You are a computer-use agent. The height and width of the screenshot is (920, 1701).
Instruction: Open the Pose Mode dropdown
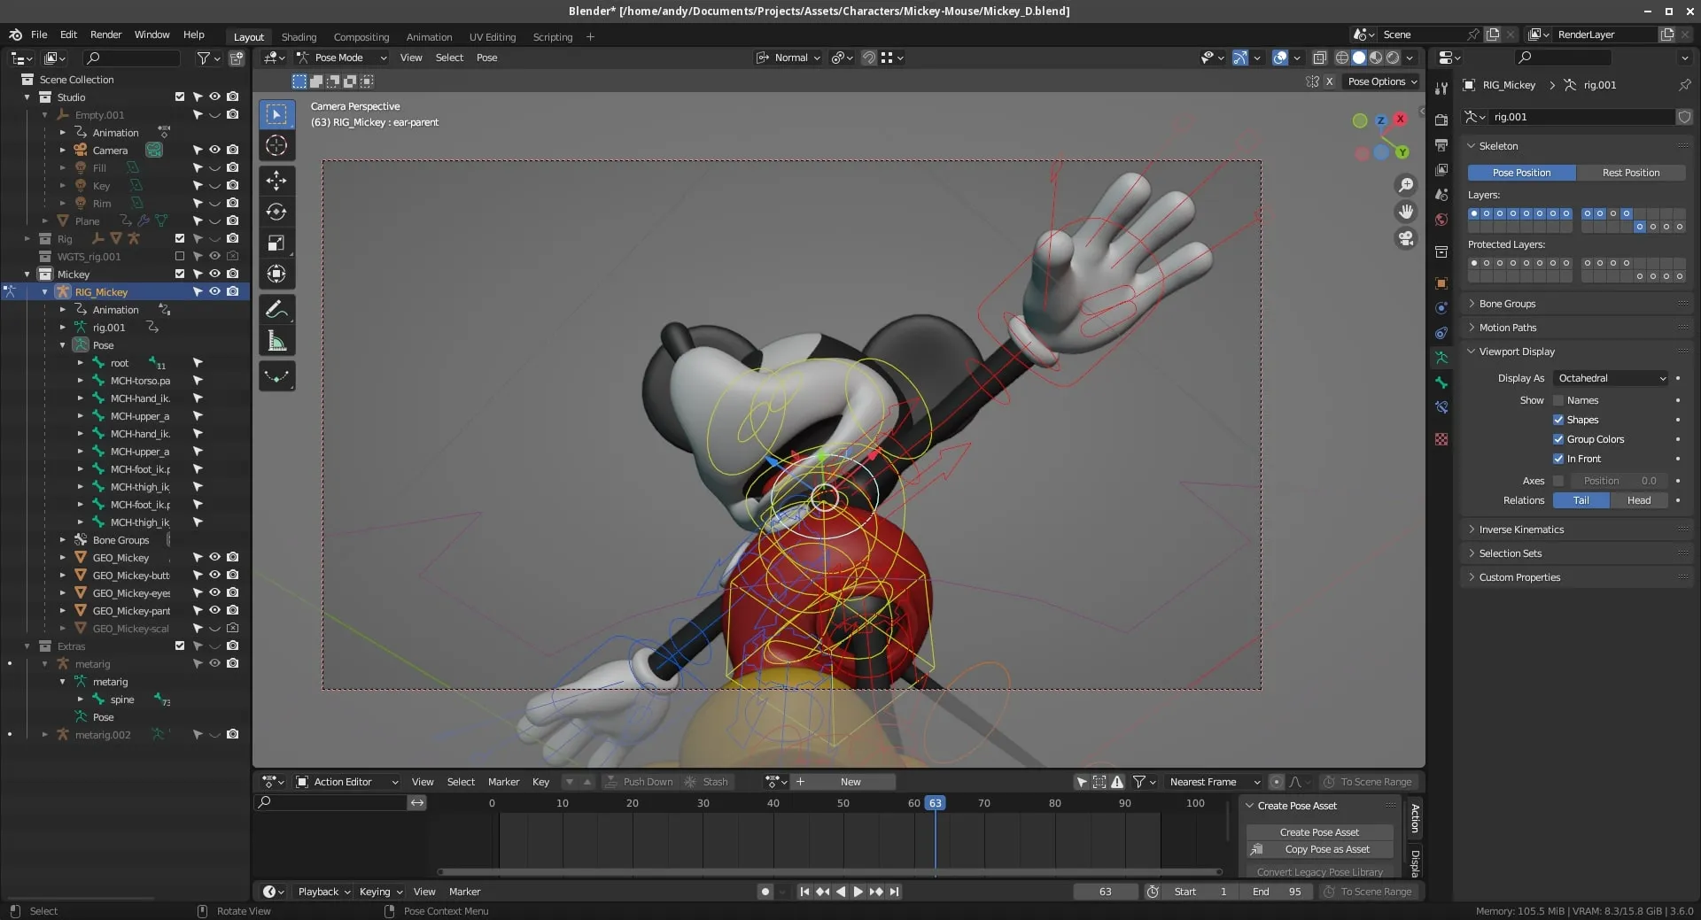coord(342,58)
